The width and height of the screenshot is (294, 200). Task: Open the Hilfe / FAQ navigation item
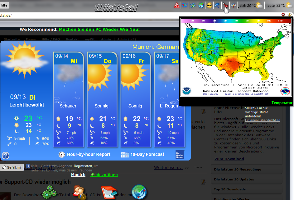click(51, 39)
